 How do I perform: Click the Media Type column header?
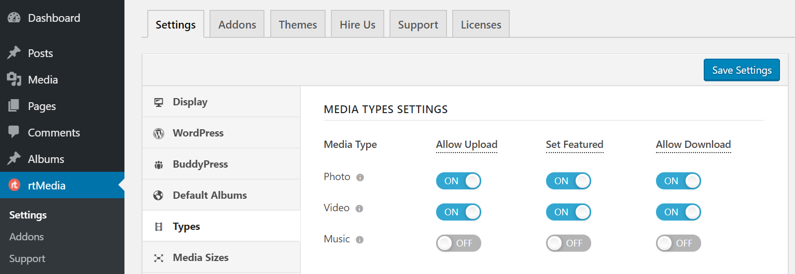point(350,145)
